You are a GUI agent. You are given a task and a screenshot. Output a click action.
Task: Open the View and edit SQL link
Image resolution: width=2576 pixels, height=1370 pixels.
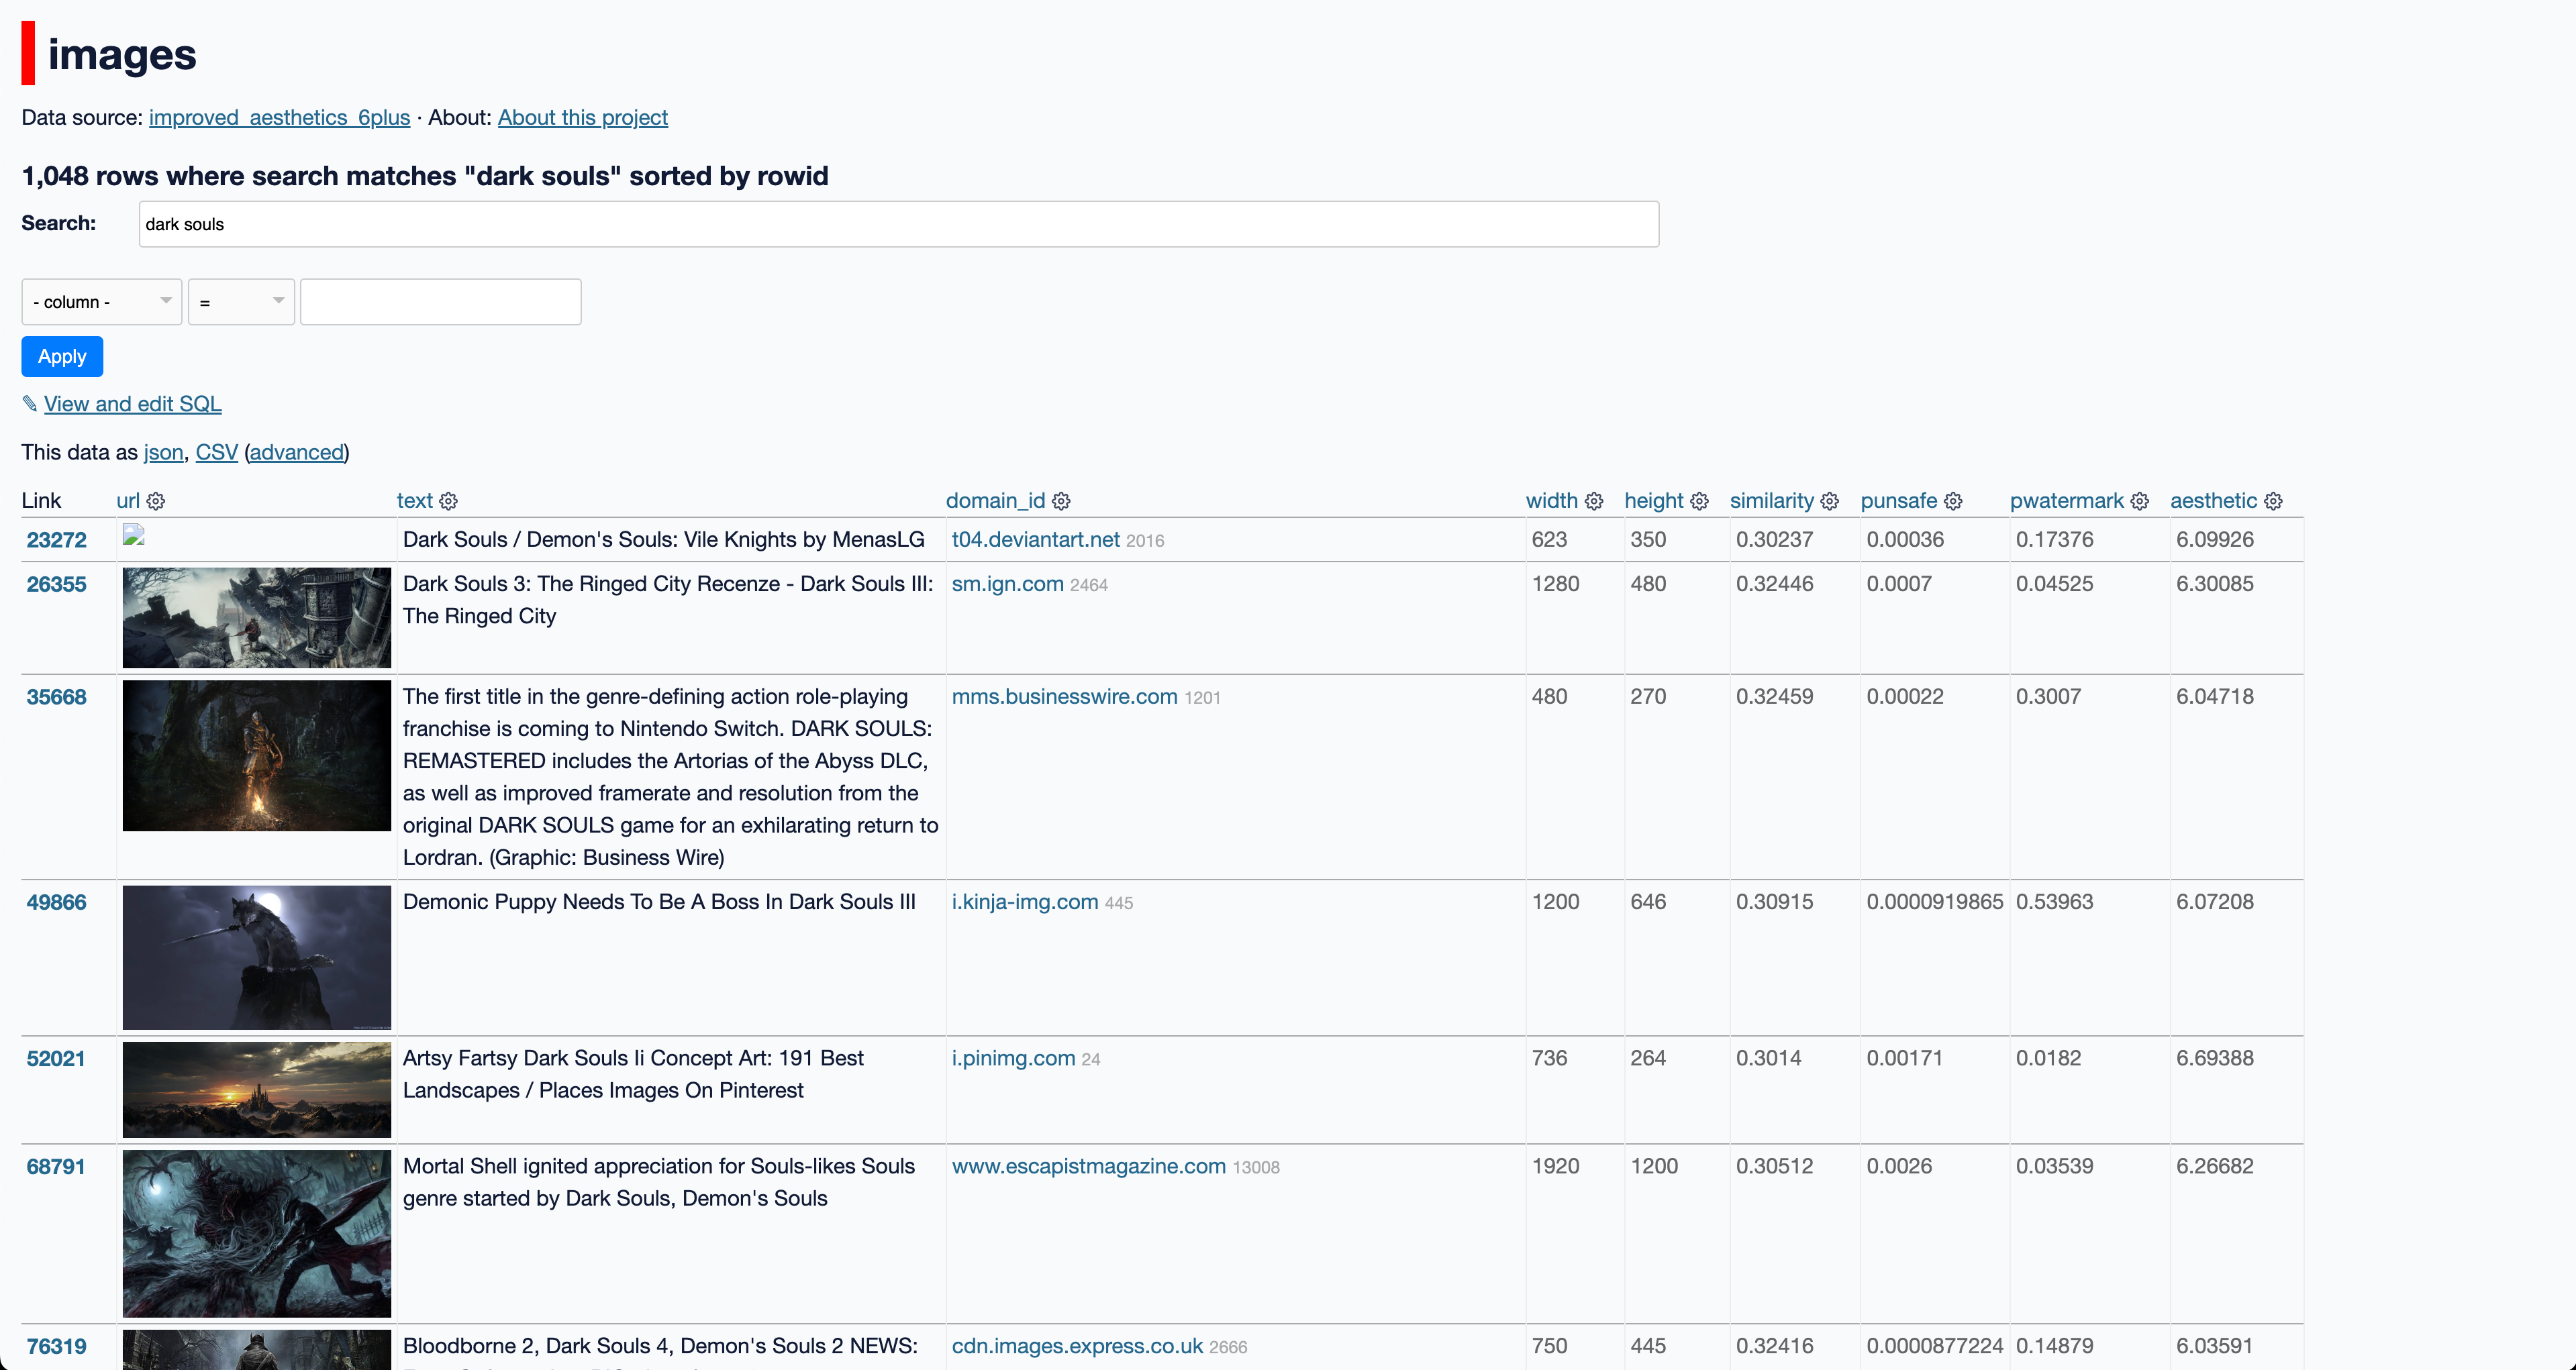click(x=132, y=404)
